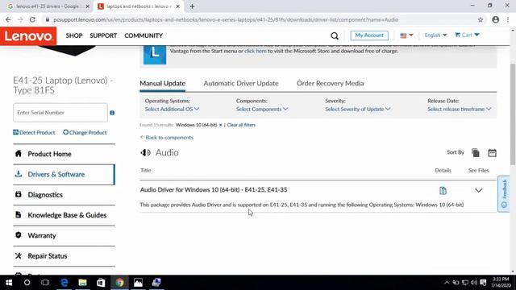Screen dimensions: 516x290
Task: Open the site search magnifier icon
Action: tap(335, 35)
